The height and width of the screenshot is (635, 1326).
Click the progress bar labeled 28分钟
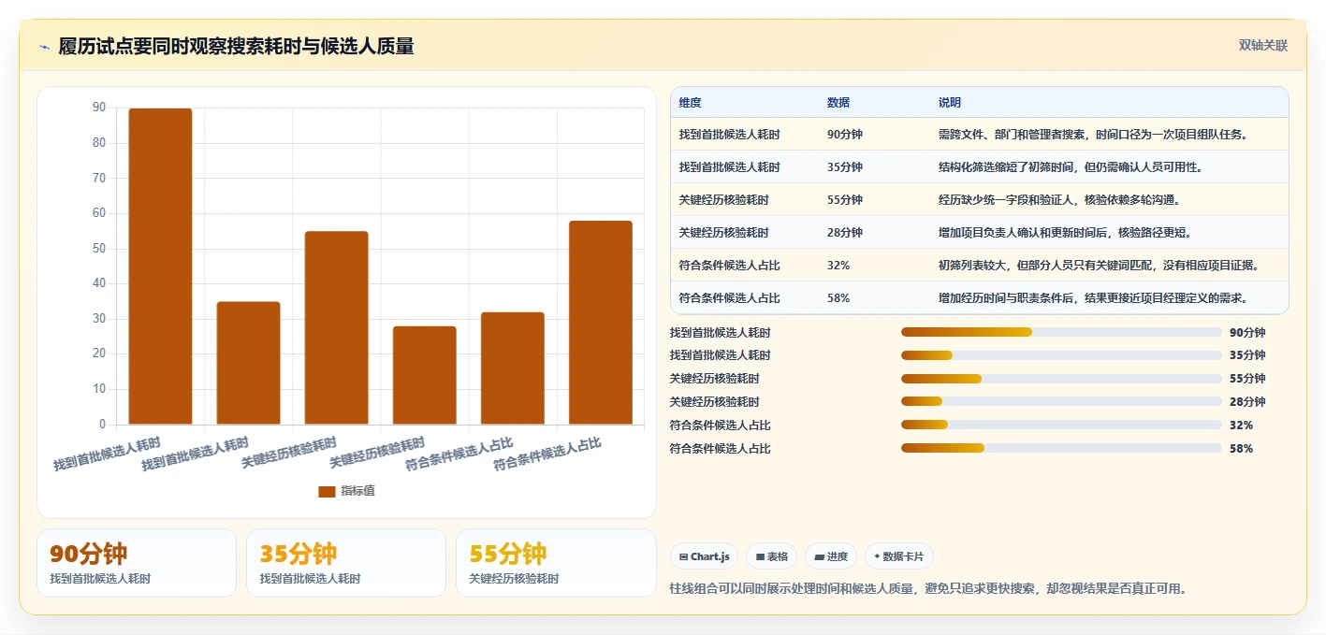1061,402
